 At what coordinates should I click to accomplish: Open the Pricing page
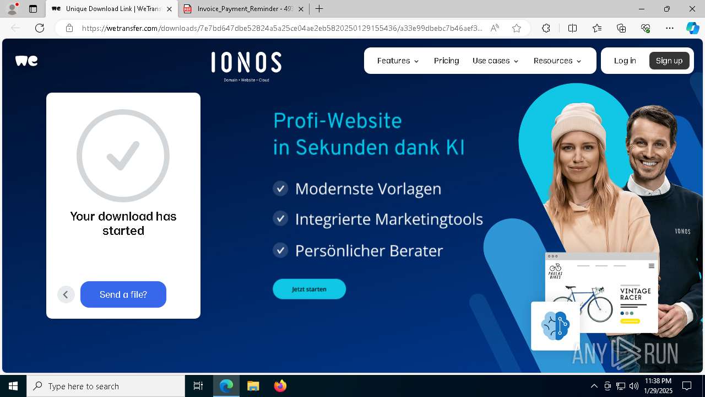pos(446,61)
